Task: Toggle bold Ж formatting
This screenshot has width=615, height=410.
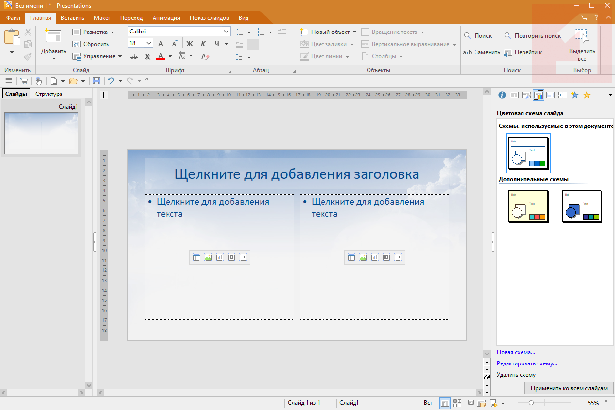Action: (x=190, y=44)
